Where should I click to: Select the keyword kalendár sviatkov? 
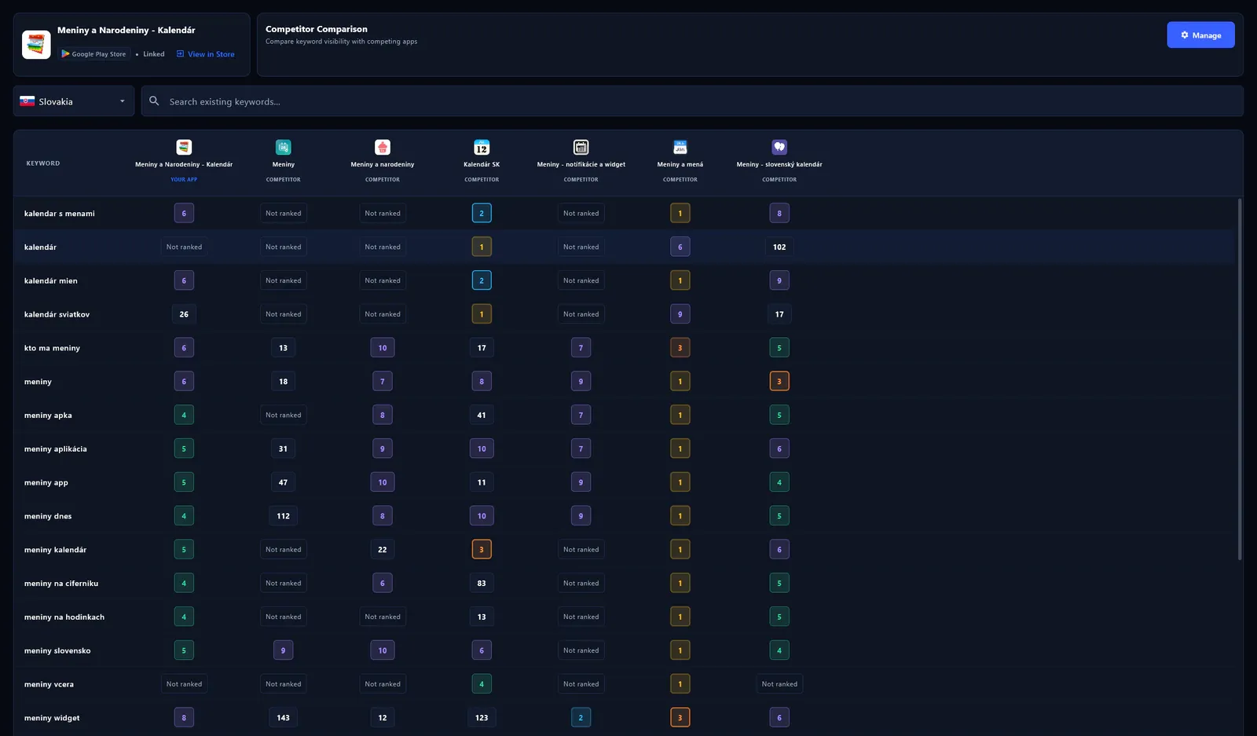tap(57, 315)
